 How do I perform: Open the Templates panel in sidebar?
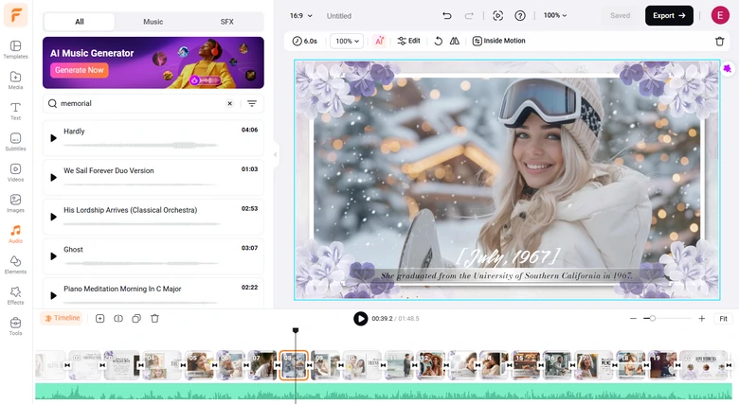point(15,49)
